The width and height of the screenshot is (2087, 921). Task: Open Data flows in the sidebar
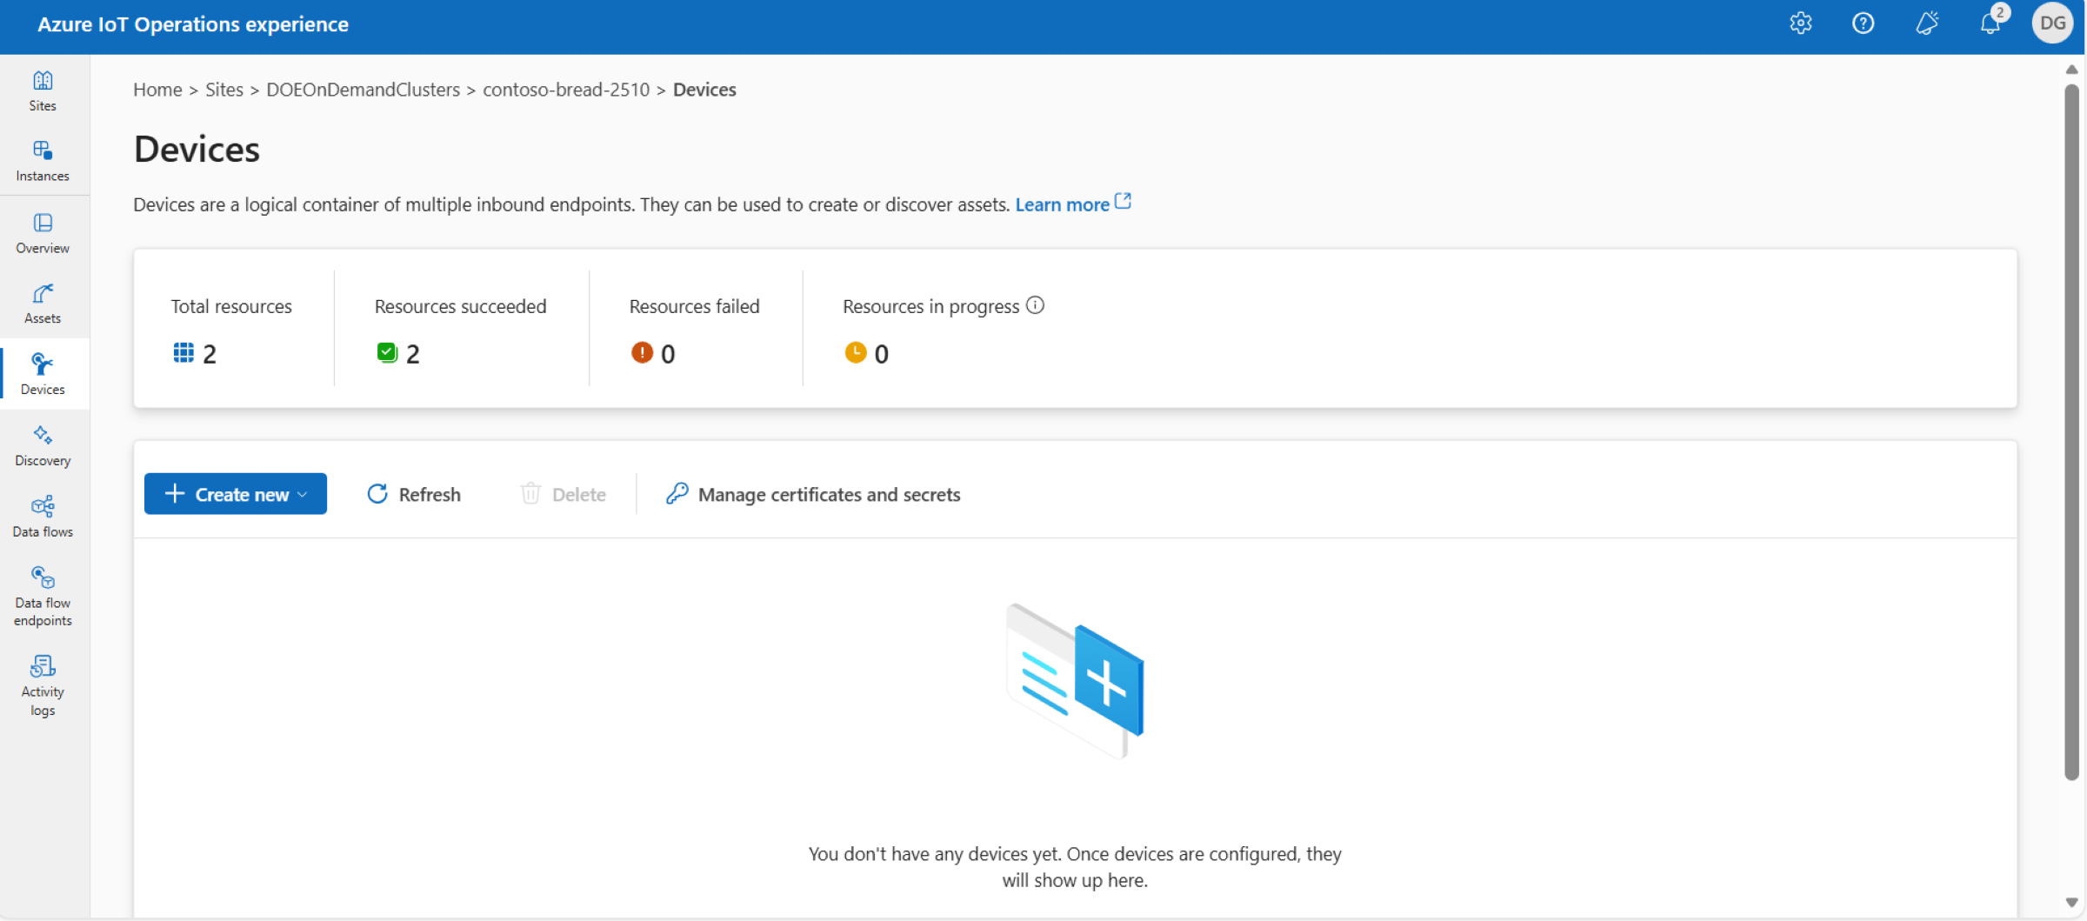tap(43, 517)
